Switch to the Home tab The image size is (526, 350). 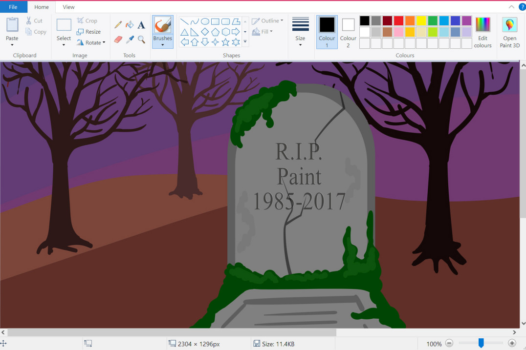(x=41, y=7)
